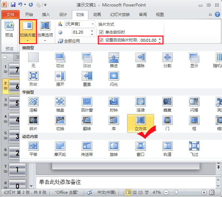Viewport: 222px width, 197px height.
Task: Move the zoom slider handle
Action: pos(176,192)
